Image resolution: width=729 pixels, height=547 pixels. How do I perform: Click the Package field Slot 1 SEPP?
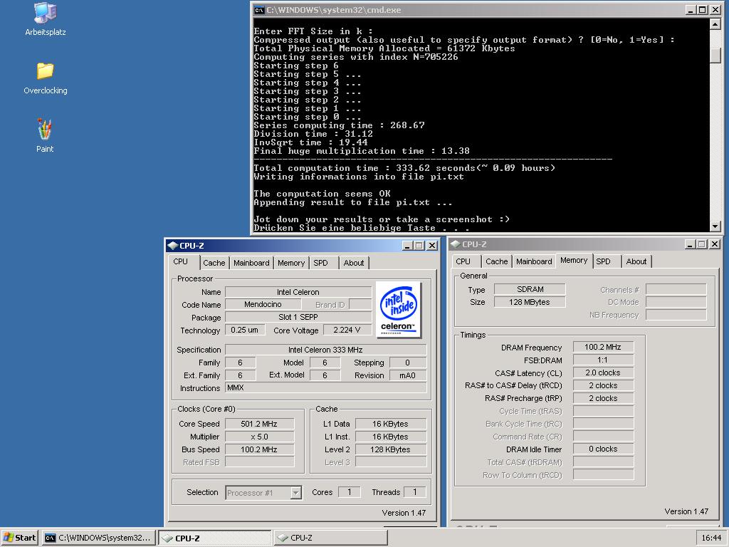[298, 317]
